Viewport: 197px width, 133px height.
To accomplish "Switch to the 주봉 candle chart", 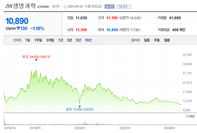I will click(x=157, y=40).
